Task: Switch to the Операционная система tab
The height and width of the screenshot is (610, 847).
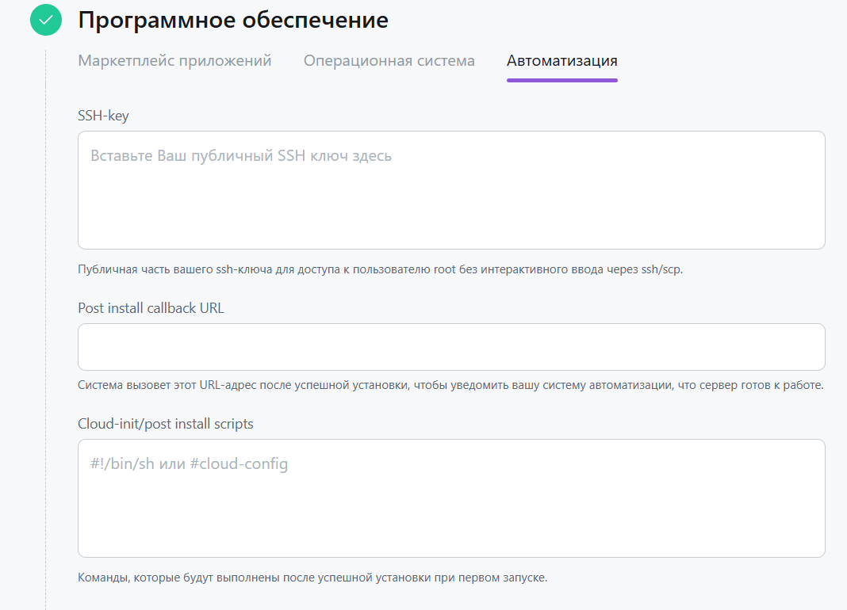Action: pos(389,61)
